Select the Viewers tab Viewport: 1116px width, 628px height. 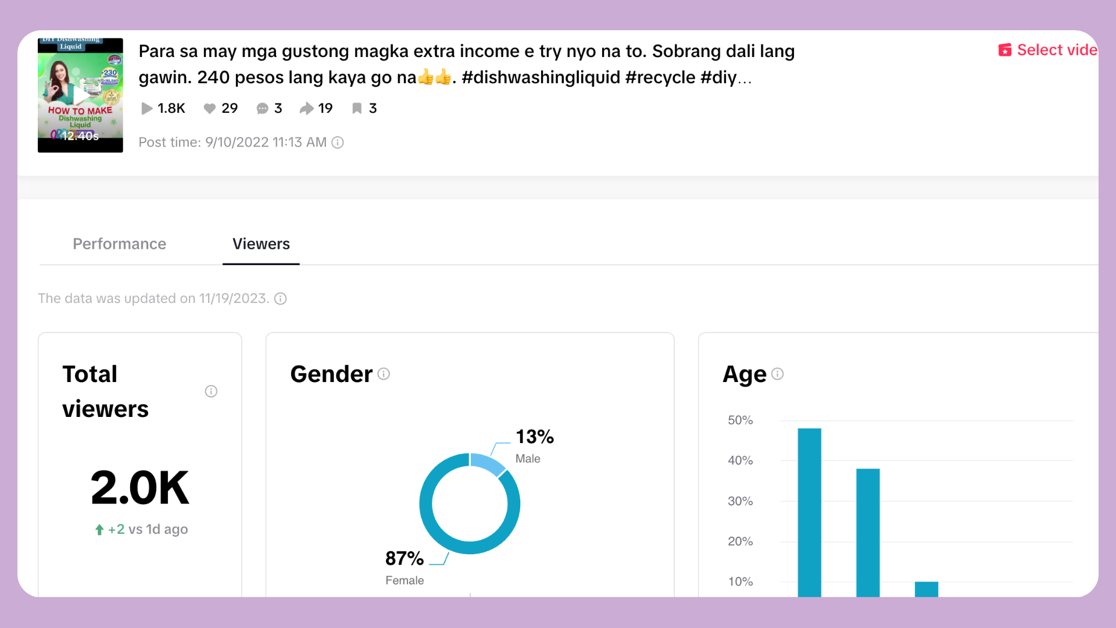click(261, 244)
